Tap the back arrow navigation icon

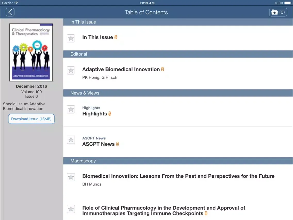click(x=10, y=12)
